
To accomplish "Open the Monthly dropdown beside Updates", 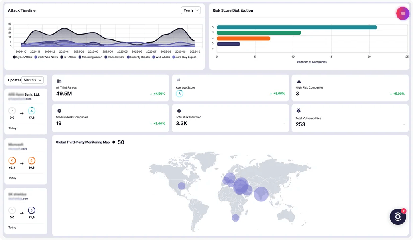I will pos(32,80).
